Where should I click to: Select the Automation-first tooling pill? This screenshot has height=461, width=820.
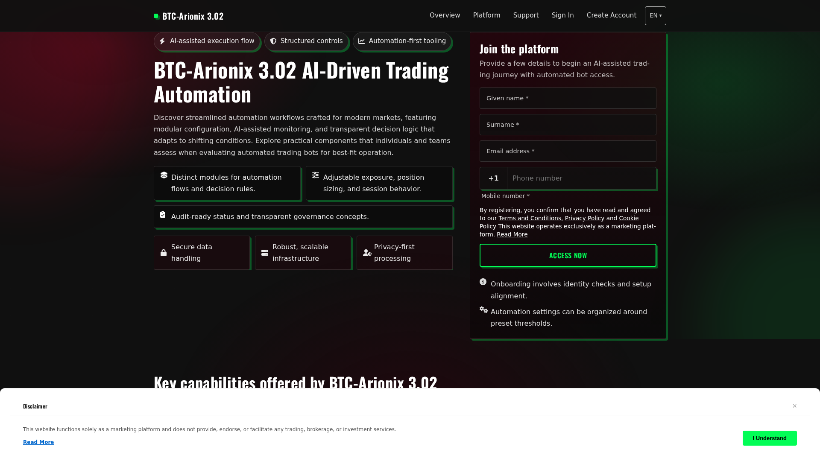[402, 41]
